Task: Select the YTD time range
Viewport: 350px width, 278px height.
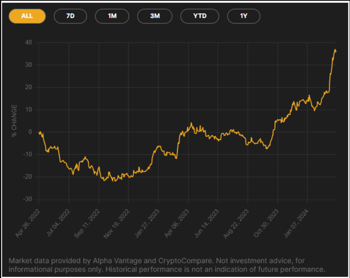Action: point(199,16)
